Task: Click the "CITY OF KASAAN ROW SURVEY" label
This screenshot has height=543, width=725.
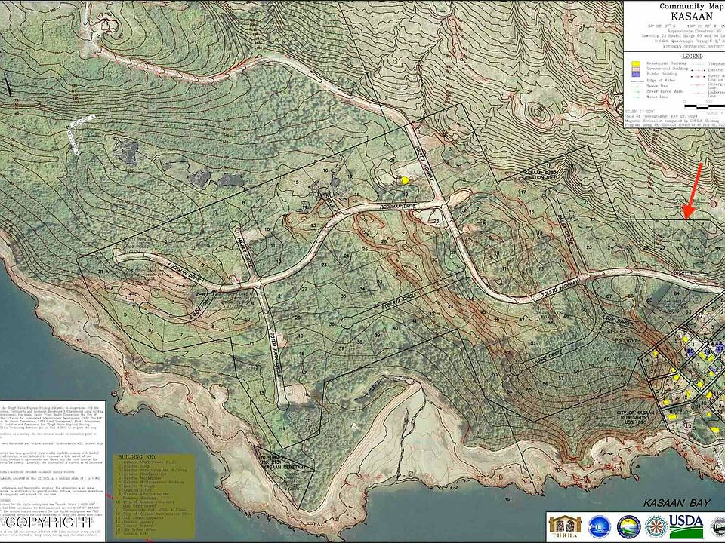Action: pyautogui.click(x=636, y=417)
